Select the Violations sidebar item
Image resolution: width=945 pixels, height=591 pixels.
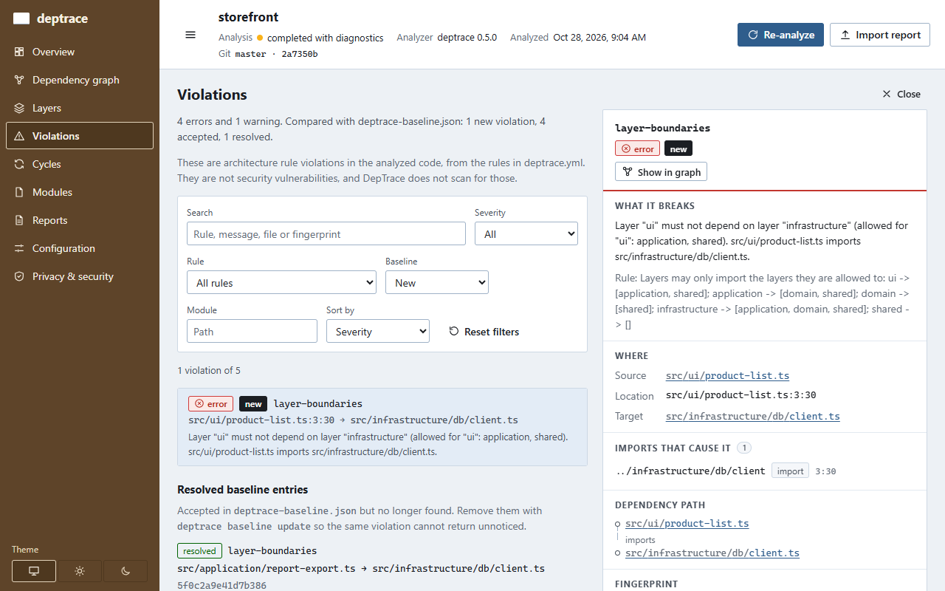click(80, 136)
